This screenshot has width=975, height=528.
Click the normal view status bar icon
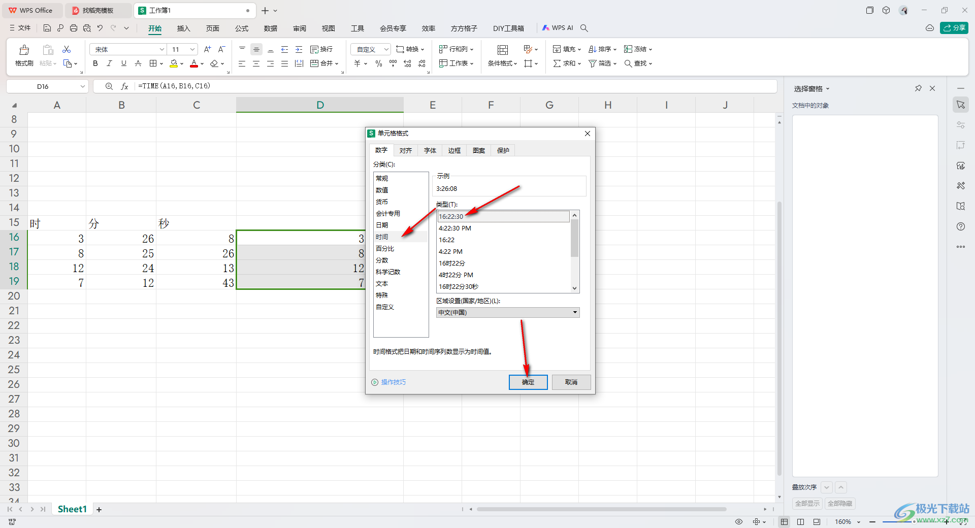[x=785, y=522]
